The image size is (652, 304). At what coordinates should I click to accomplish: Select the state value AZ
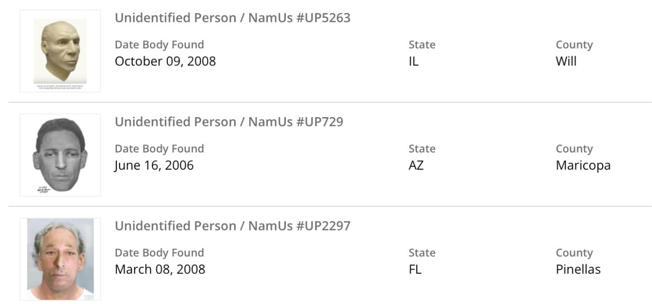pos(416,165)
